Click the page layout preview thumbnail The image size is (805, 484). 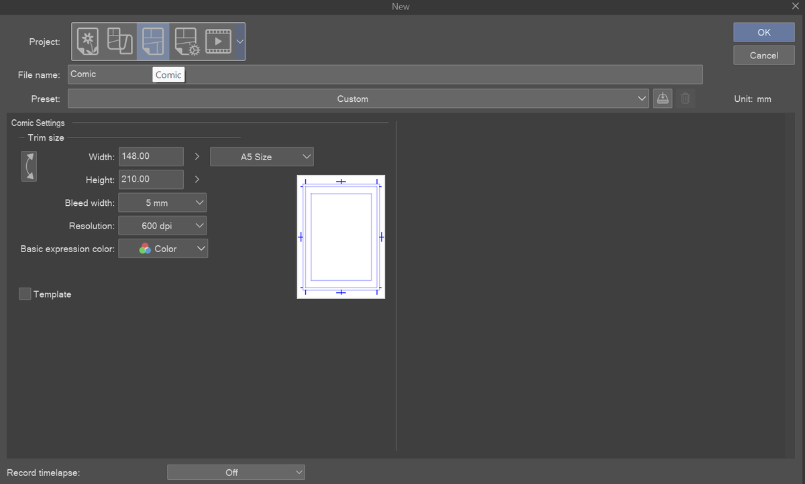[341, 237]
